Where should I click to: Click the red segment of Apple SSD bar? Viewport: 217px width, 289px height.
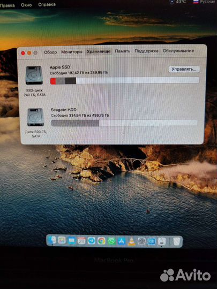[x=53, y=81]
